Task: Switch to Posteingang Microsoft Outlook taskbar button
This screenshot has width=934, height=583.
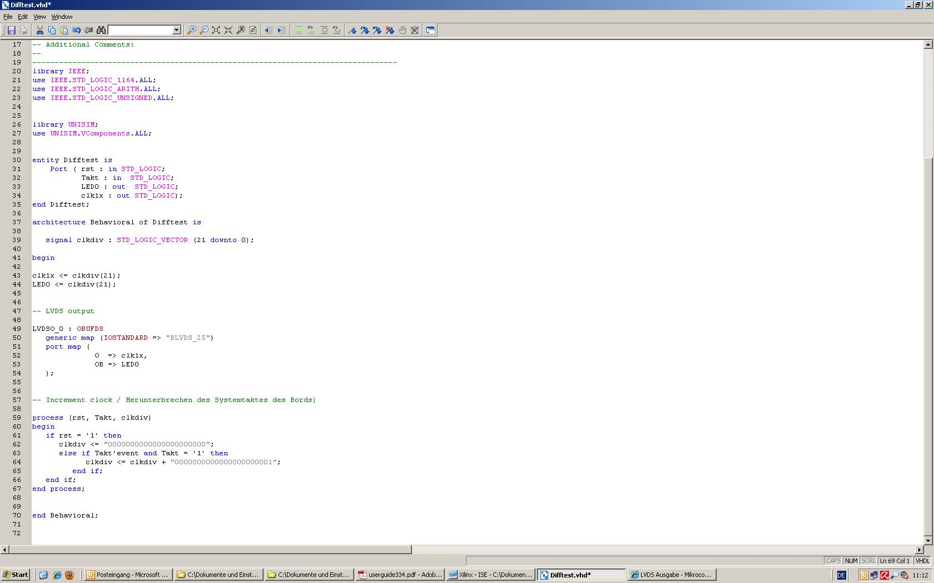Action: (127, 575)
